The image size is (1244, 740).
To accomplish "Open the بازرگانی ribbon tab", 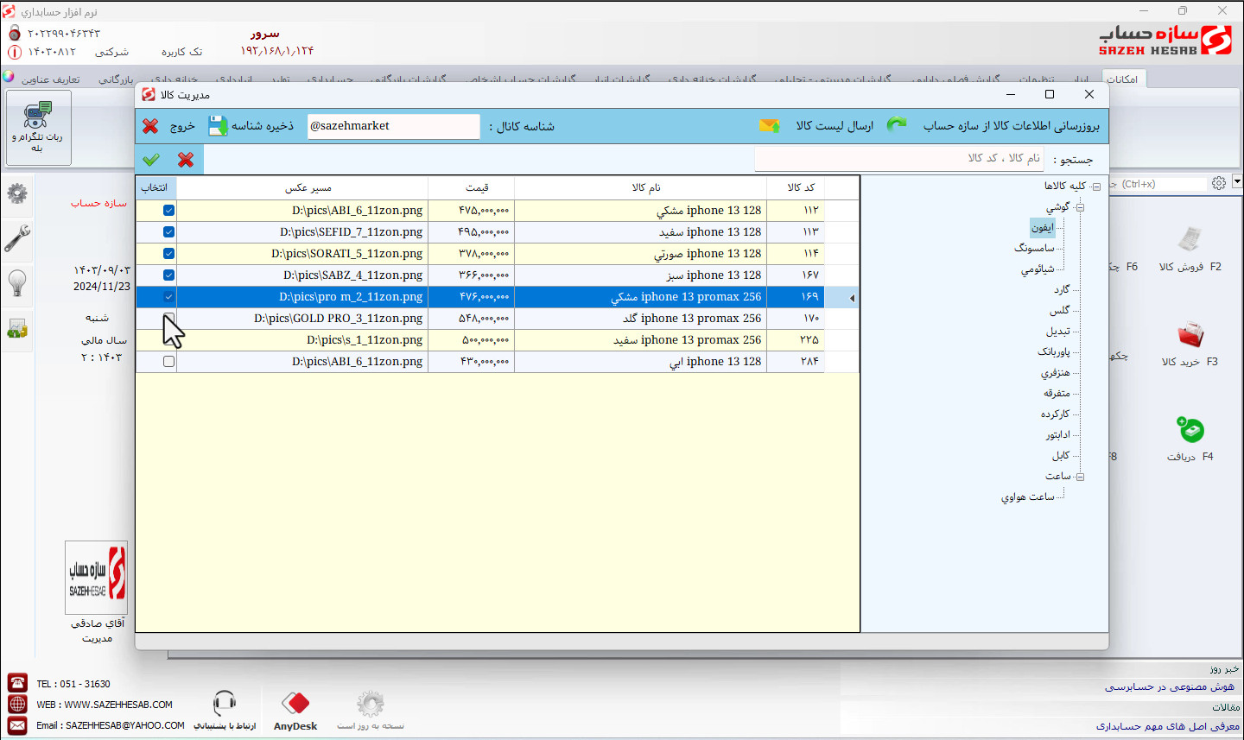I will pos(116,79).
